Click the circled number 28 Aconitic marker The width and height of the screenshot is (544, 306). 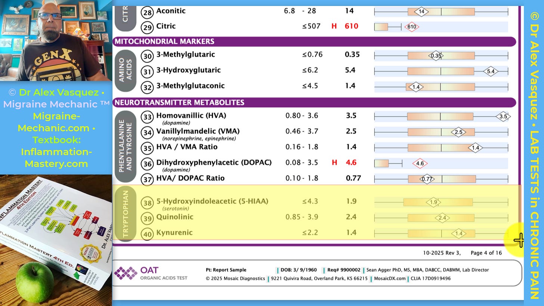[x=147, y=12]
